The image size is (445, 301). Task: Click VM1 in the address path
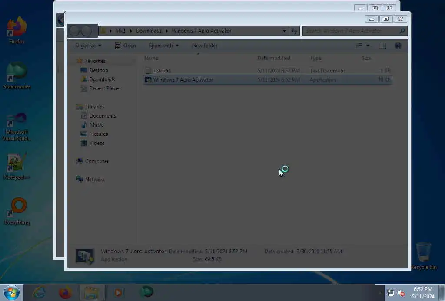tap(120, 31)
